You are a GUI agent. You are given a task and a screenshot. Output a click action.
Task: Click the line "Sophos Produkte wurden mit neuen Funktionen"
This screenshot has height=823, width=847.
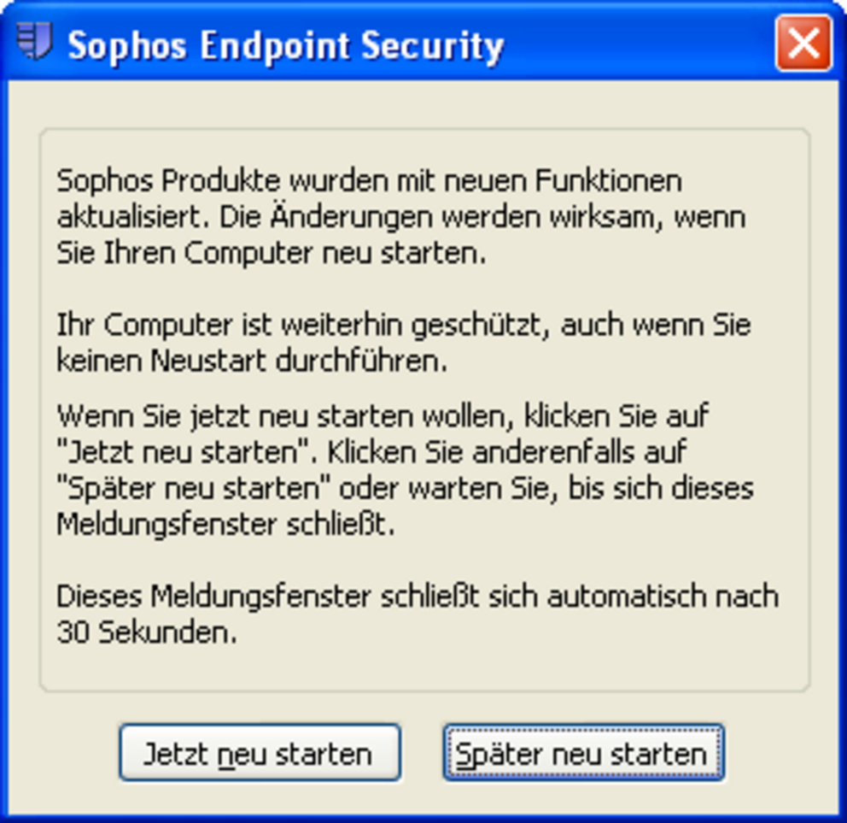[x=370, y=181]
